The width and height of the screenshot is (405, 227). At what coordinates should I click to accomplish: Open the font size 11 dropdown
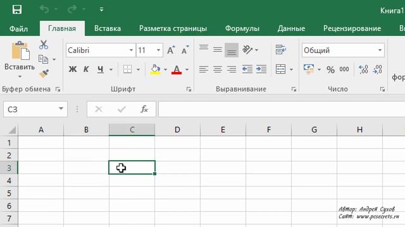tap(158, 50)
